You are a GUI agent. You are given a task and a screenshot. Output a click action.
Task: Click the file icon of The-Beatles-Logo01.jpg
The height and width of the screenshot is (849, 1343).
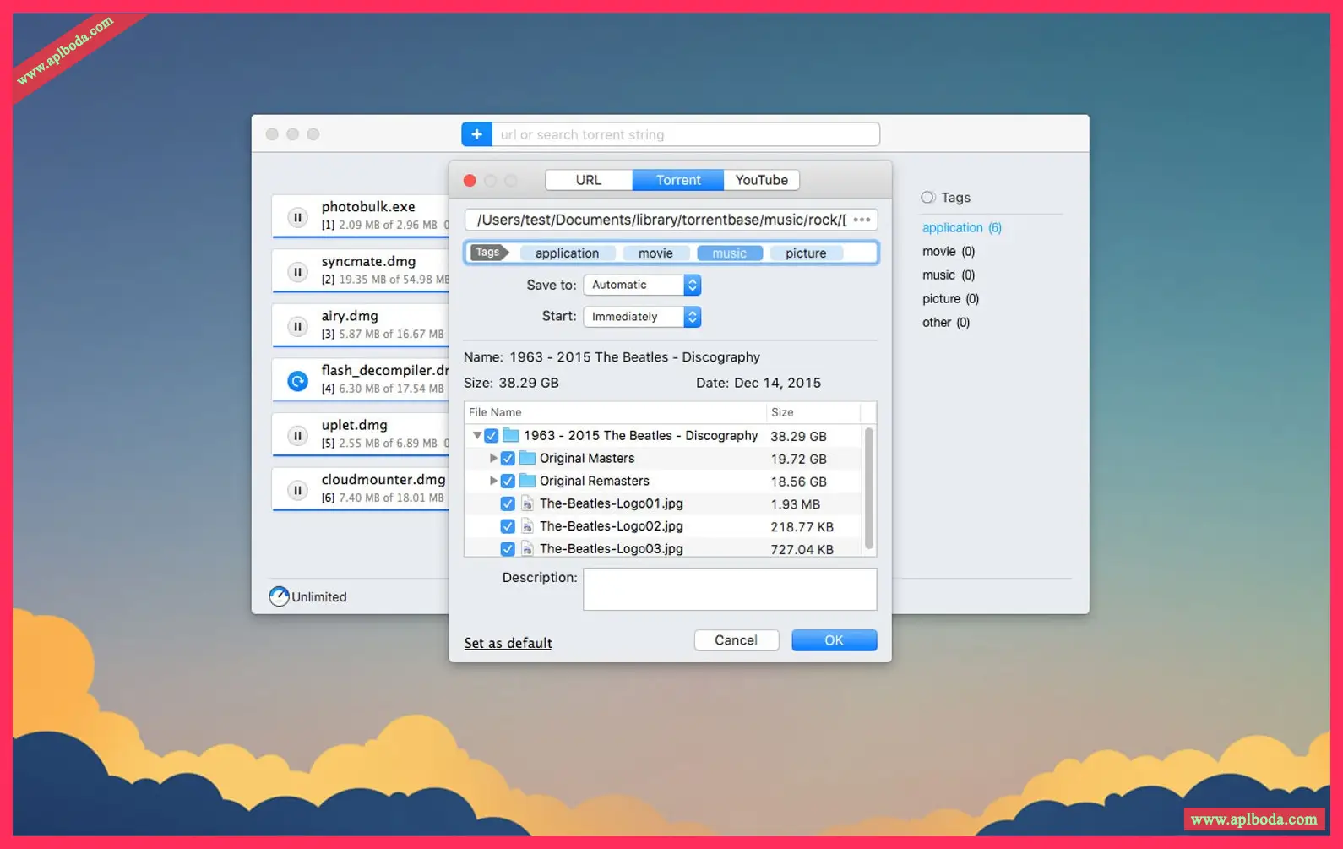527,503
